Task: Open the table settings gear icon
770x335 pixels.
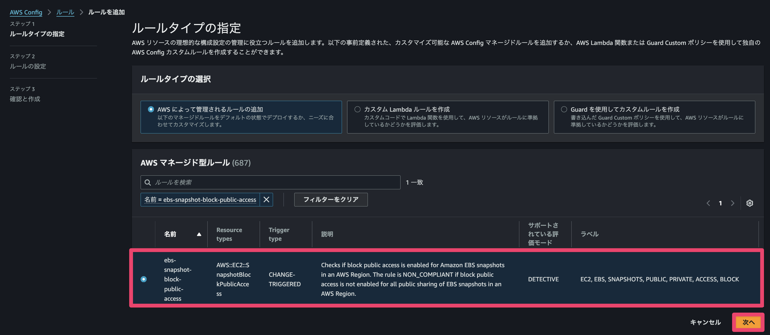Action: (x=750, y=203)
